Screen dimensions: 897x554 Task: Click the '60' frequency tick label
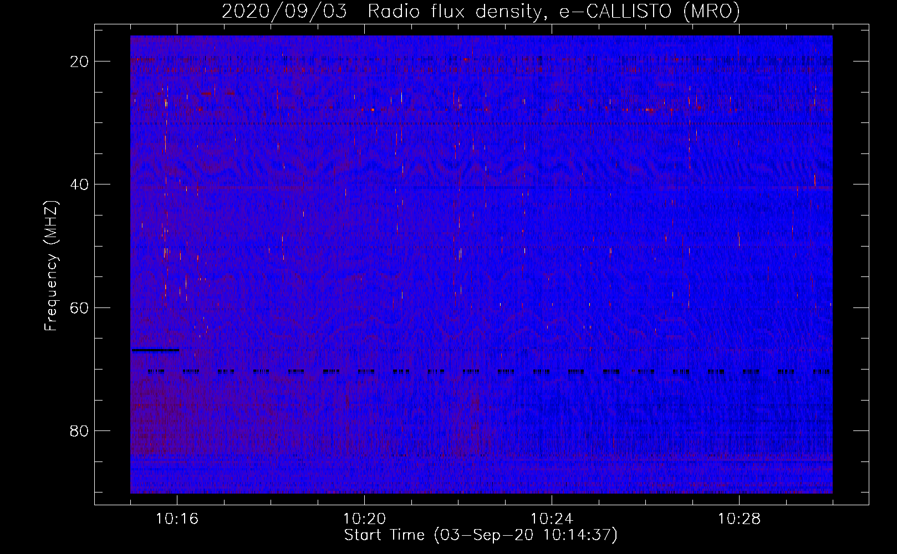tap(79, 307)
